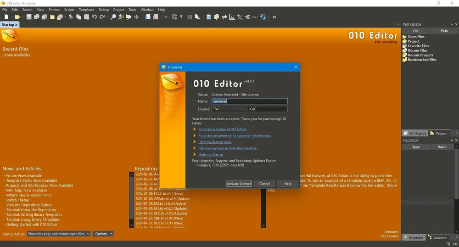Click the Undo arrow icon
459x247 pixels.
click(94, 17)
